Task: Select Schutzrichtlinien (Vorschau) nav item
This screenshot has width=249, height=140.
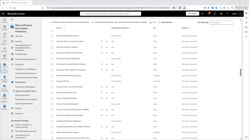Action: pos(26,77)
